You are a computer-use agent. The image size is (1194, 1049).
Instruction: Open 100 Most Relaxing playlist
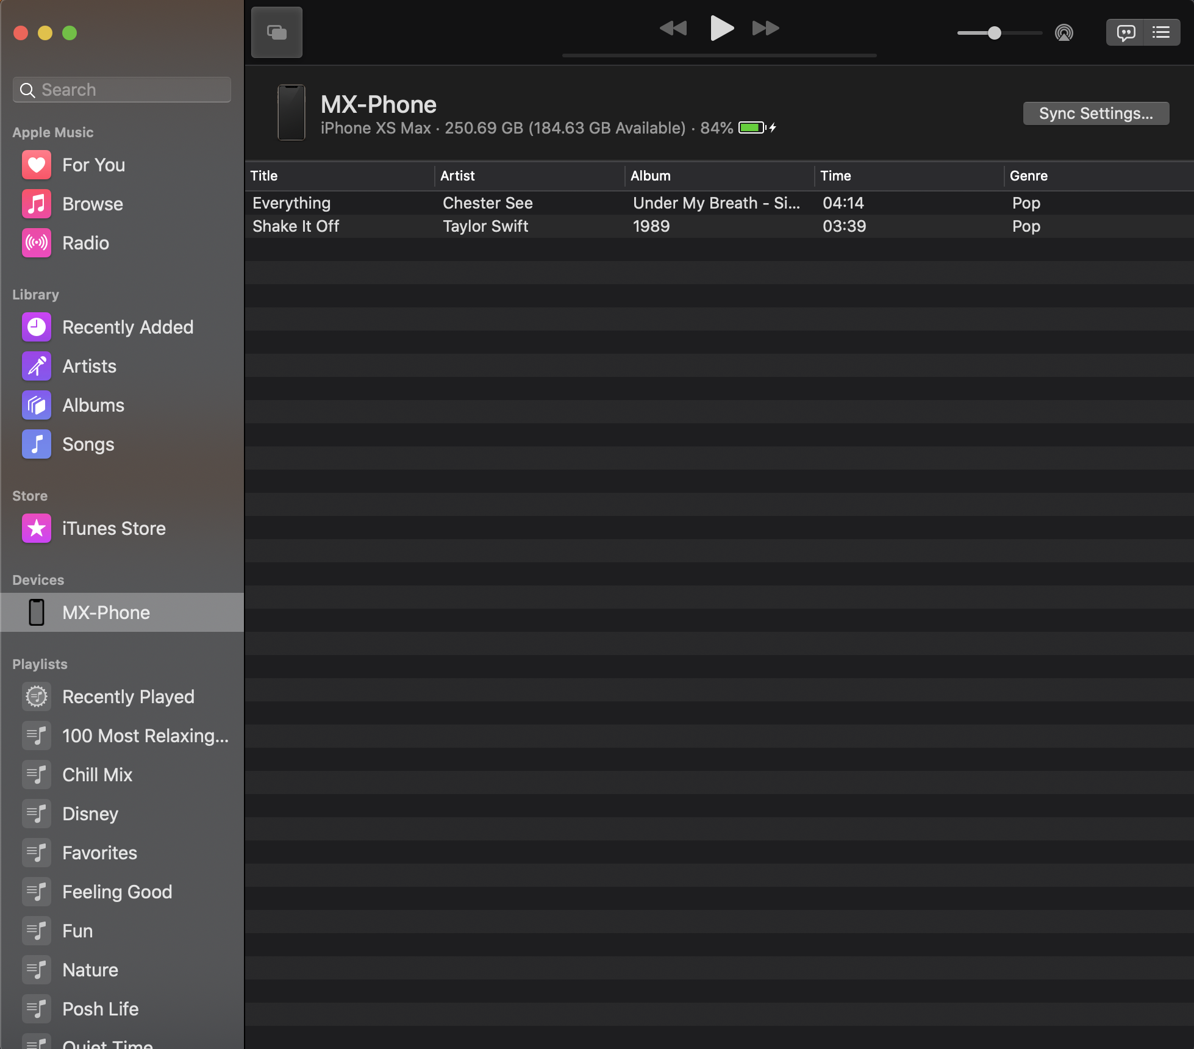[x=122, y=736]
